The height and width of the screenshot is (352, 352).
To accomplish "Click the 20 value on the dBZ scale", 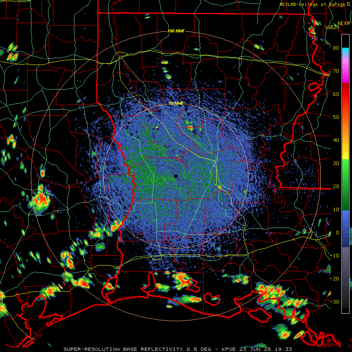I will 336,186.
